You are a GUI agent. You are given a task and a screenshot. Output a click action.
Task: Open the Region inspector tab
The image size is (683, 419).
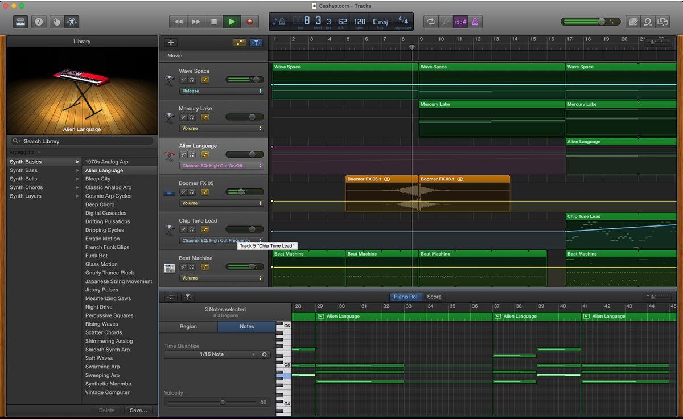tap(188, 327)
